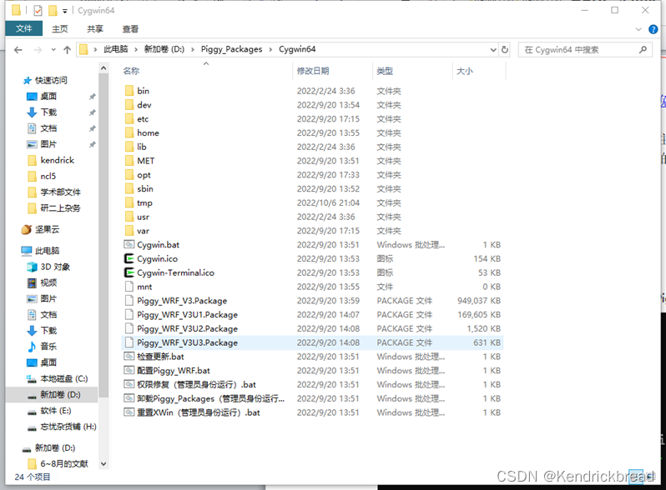Select the MET folder icon

[x=129, y=161]
